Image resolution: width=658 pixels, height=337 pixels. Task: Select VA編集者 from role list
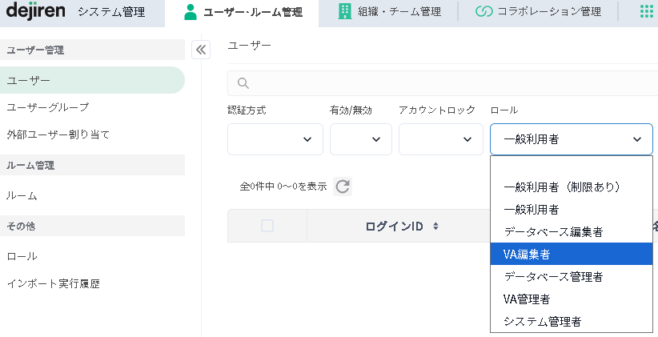(571, 254)
